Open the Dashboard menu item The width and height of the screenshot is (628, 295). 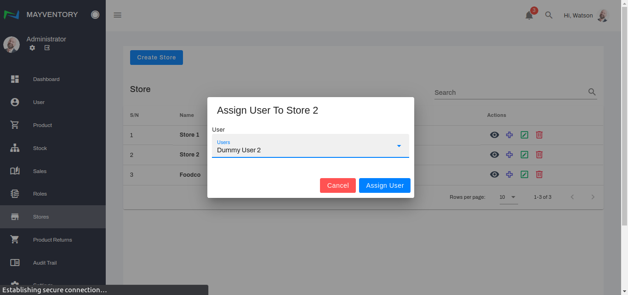click(46, 79)
